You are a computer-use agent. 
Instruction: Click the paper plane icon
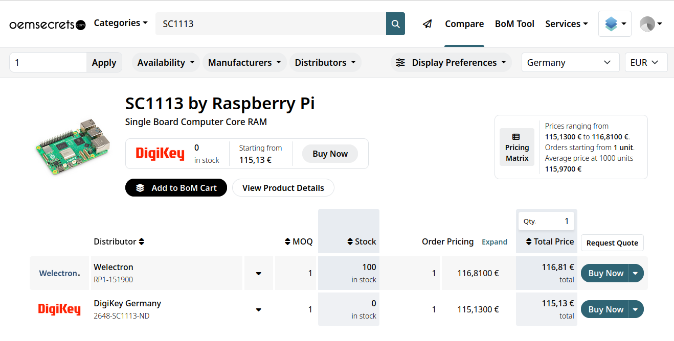pyautogui.click(x=428, y=24)
